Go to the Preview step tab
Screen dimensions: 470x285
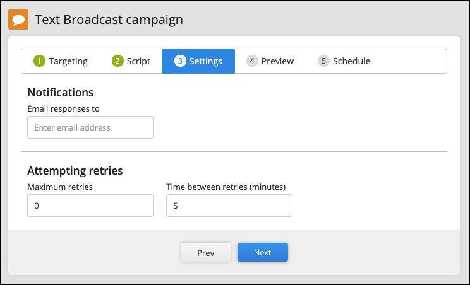pyautogui.click(x=270, y=61)
